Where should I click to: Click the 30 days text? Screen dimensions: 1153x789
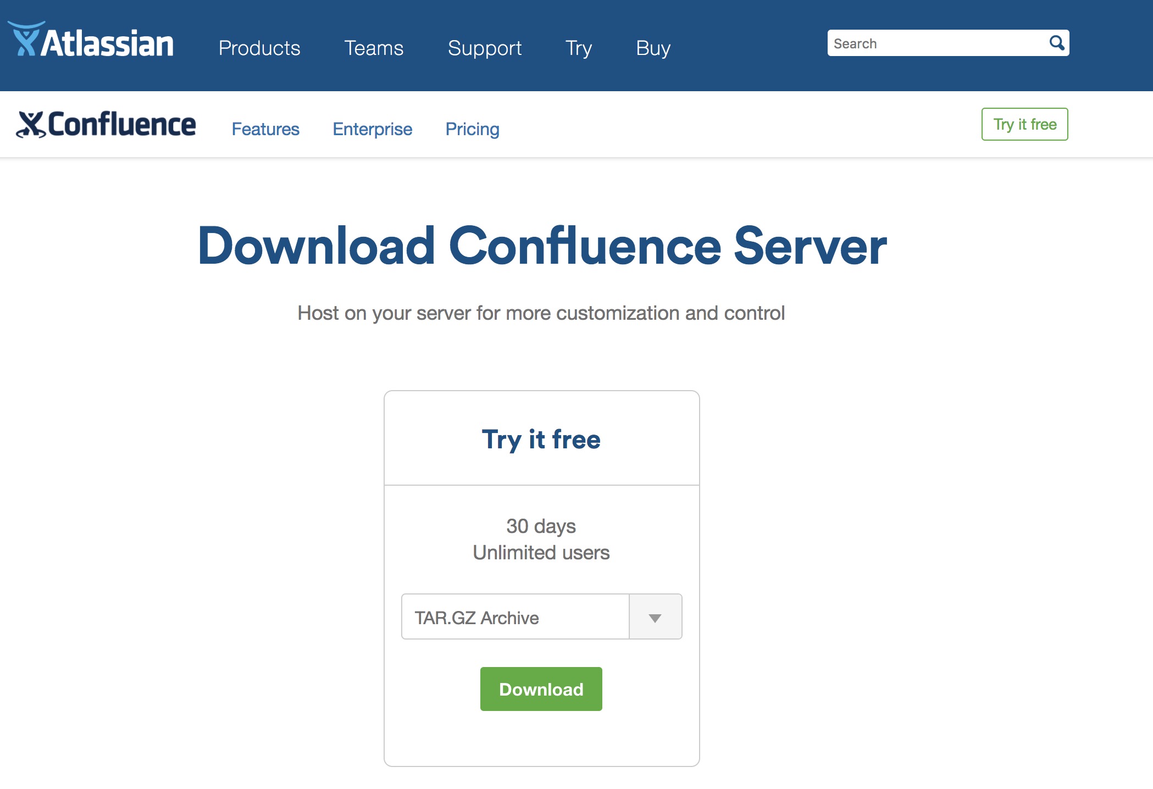541,526
